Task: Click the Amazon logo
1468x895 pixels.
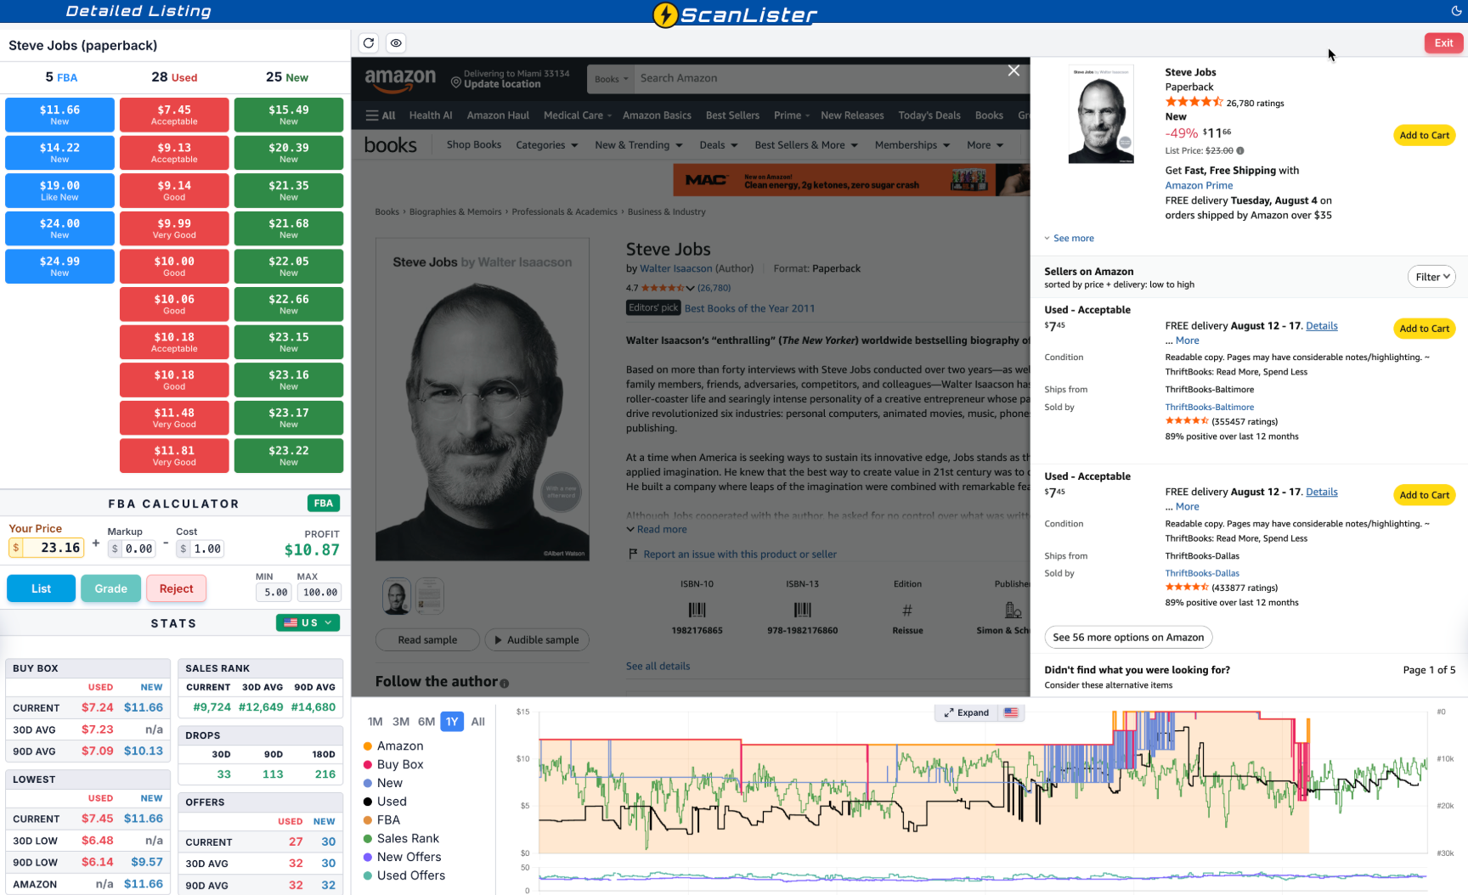Action: 400,80
